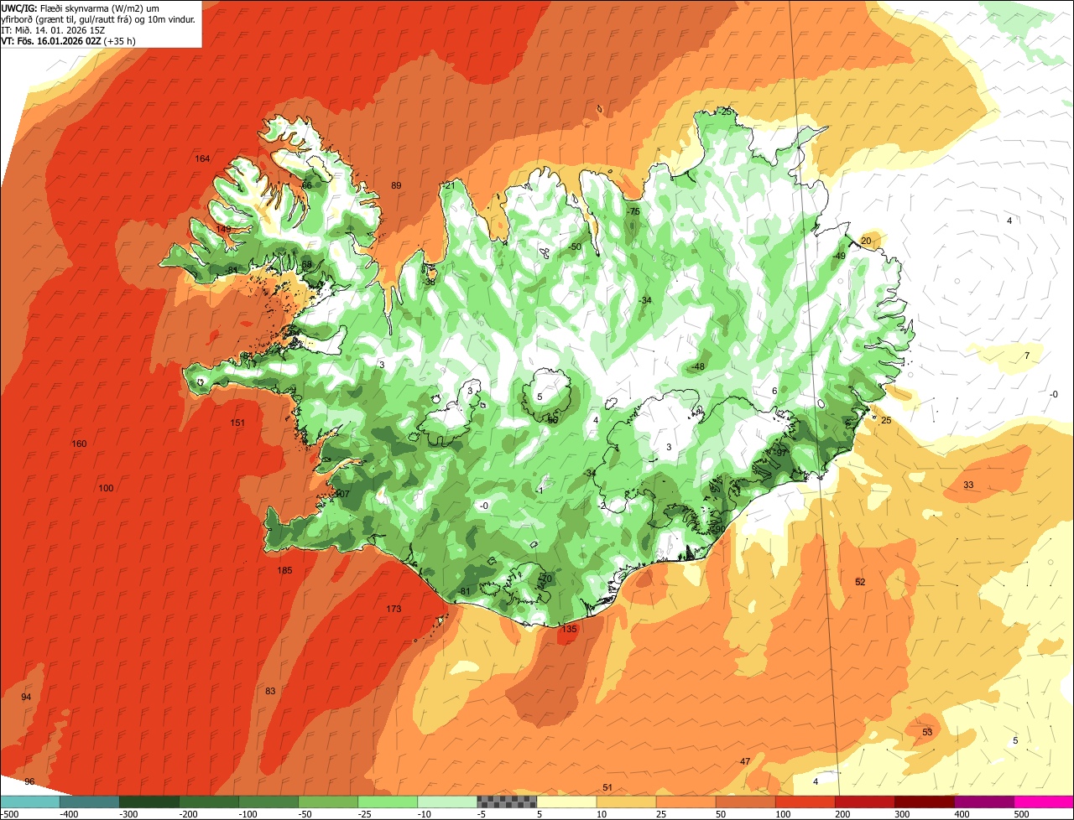Screen dimensions: 1074x820
Task: Click the legend swatch between 25 and 50
Action: point(686,802)
